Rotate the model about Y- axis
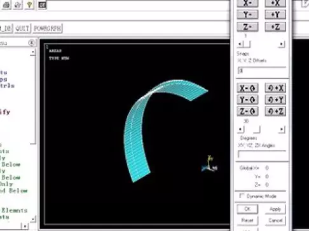The image size is (309, 231). (x=247, y=100)
